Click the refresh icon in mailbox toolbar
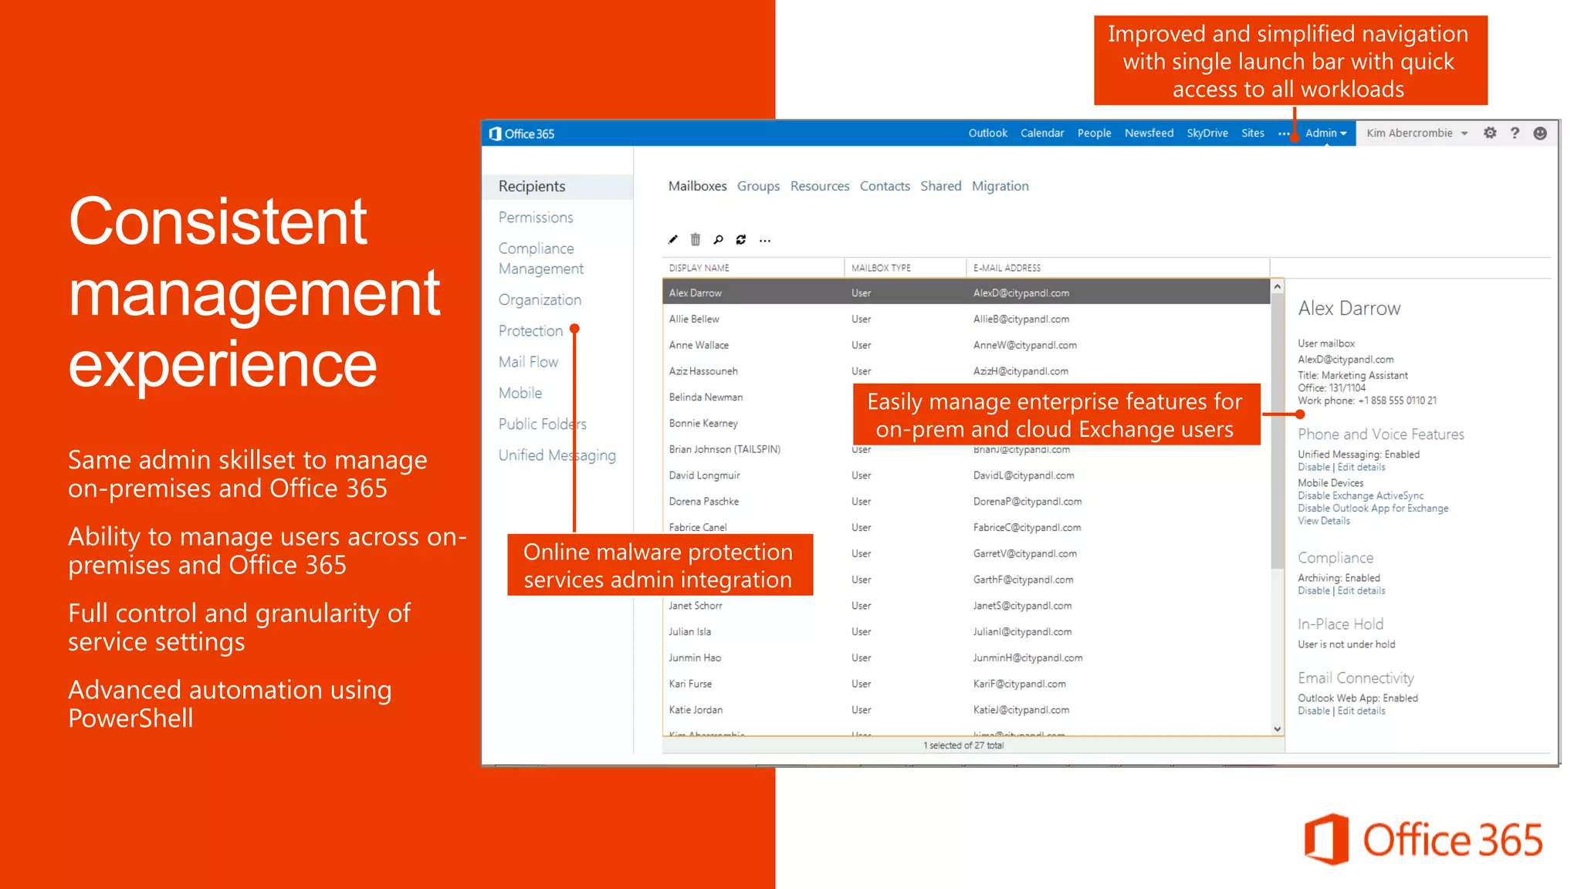 point(741,240)
